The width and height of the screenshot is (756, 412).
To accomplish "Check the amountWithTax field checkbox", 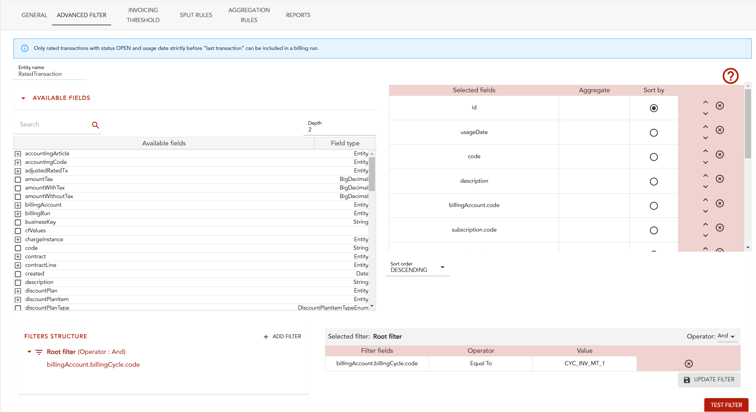I will [x=18, y=188].
